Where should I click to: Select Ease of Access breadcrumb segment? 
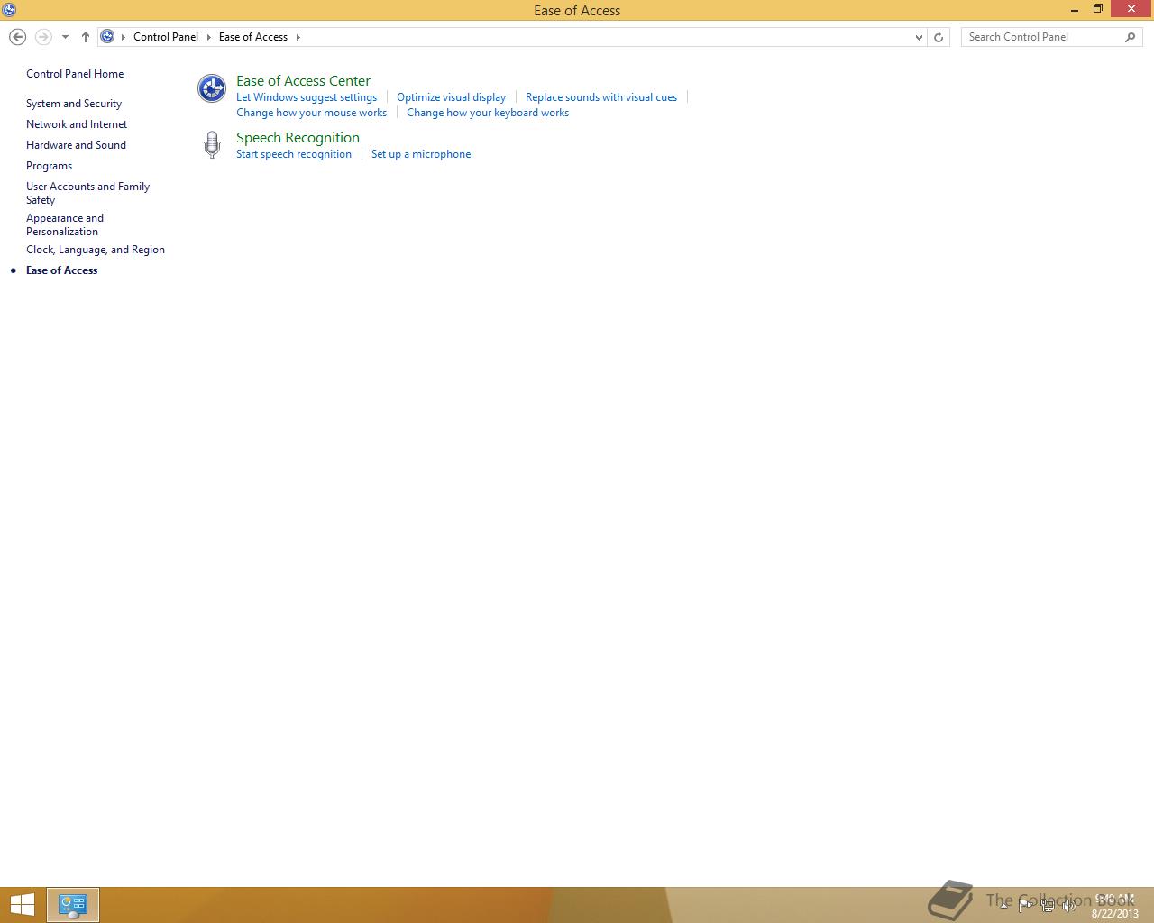point(253,37)
